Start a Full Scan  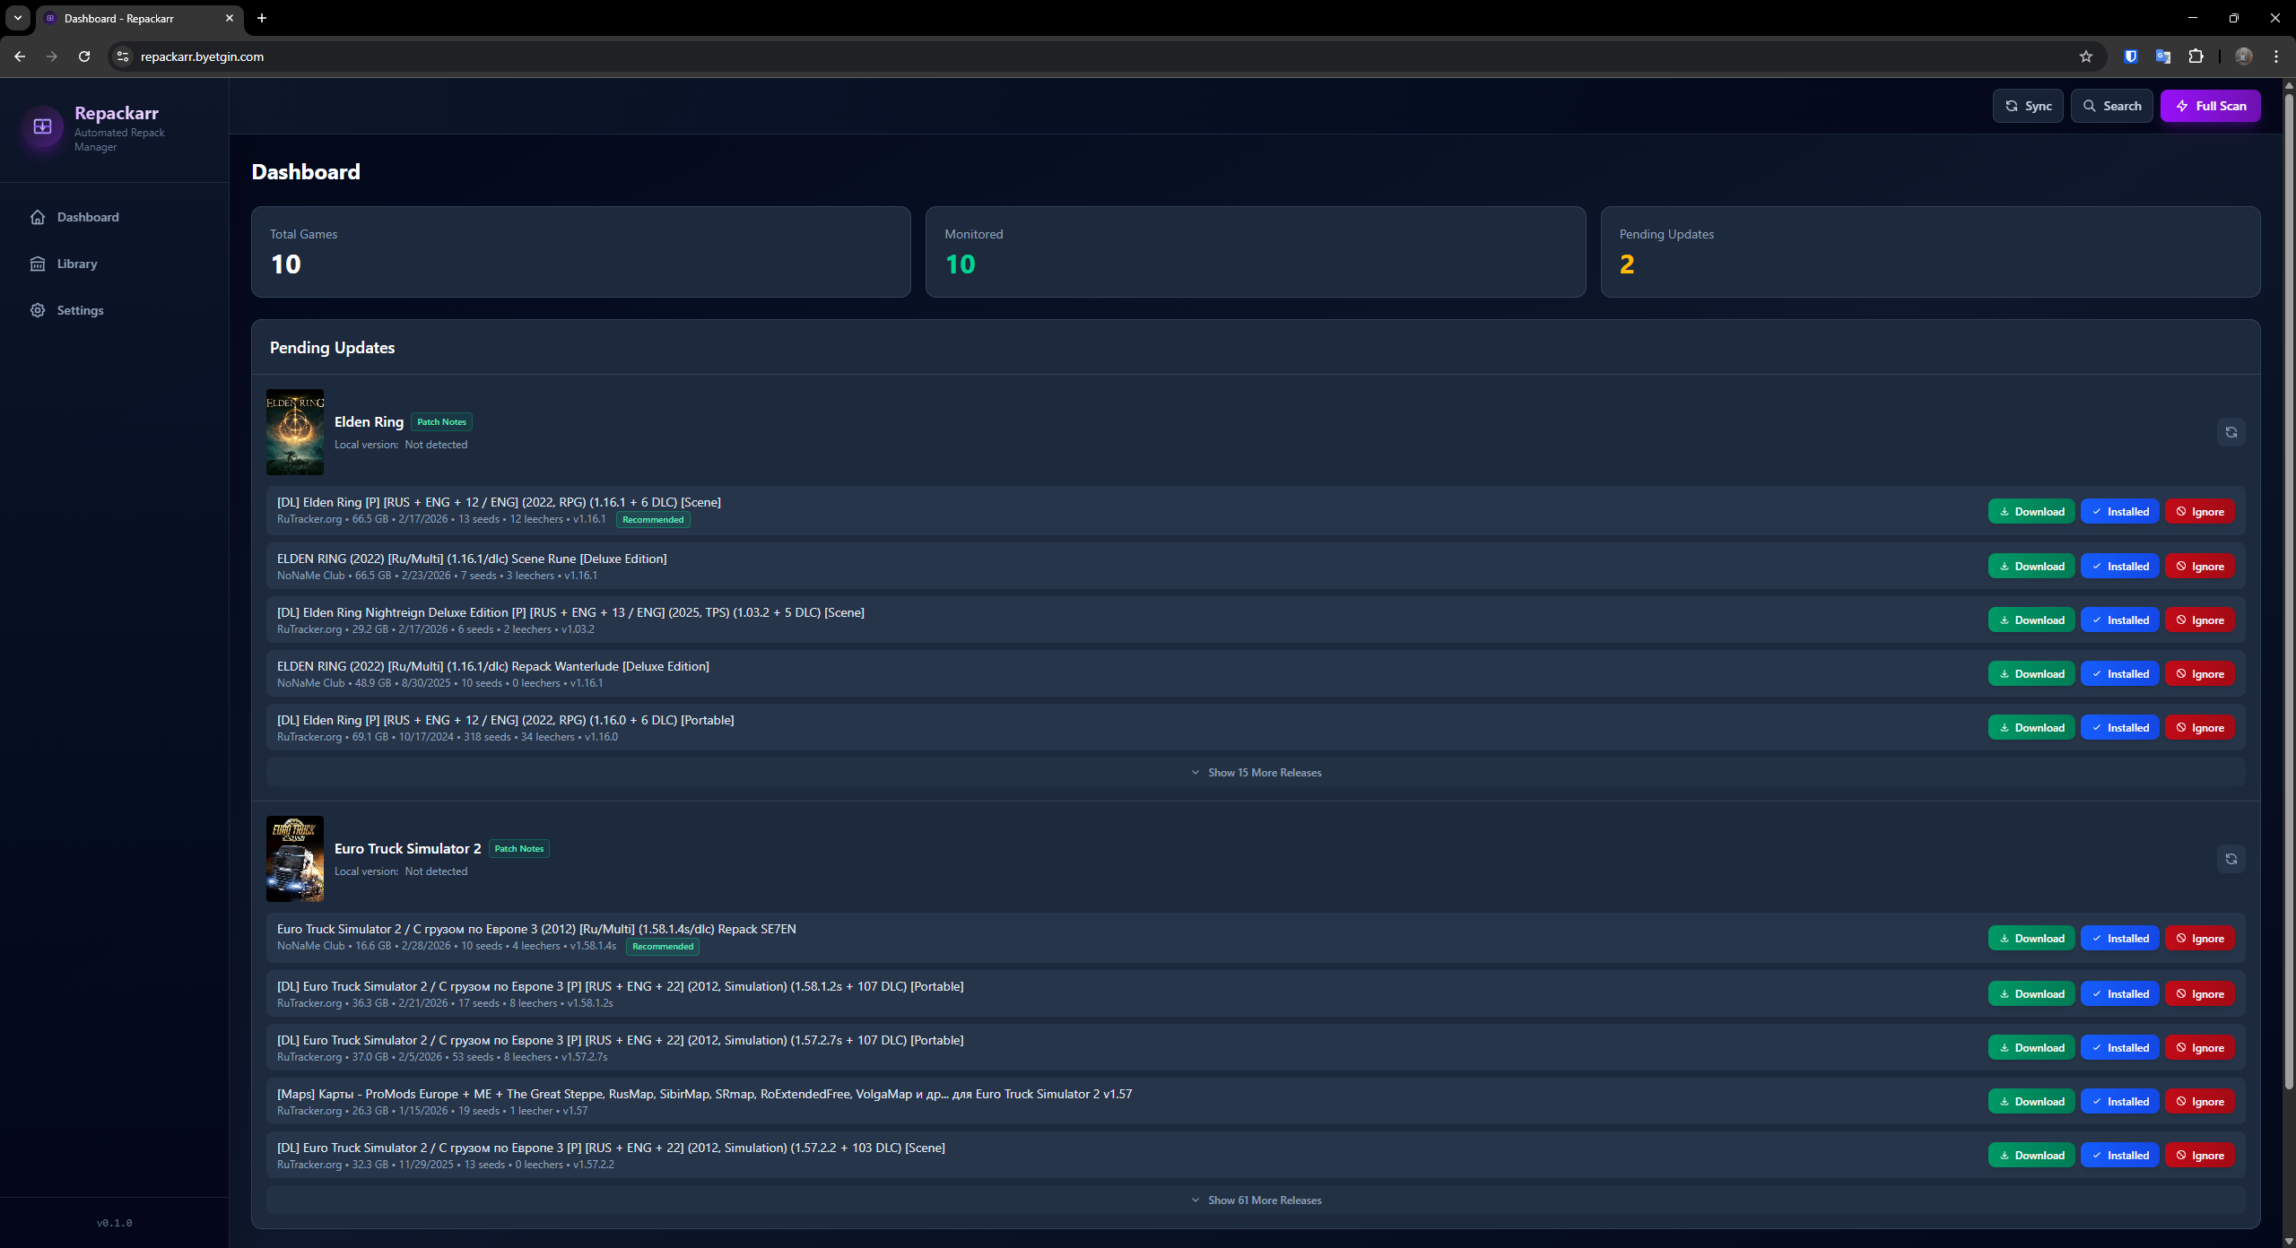[x=2210, y=106]
